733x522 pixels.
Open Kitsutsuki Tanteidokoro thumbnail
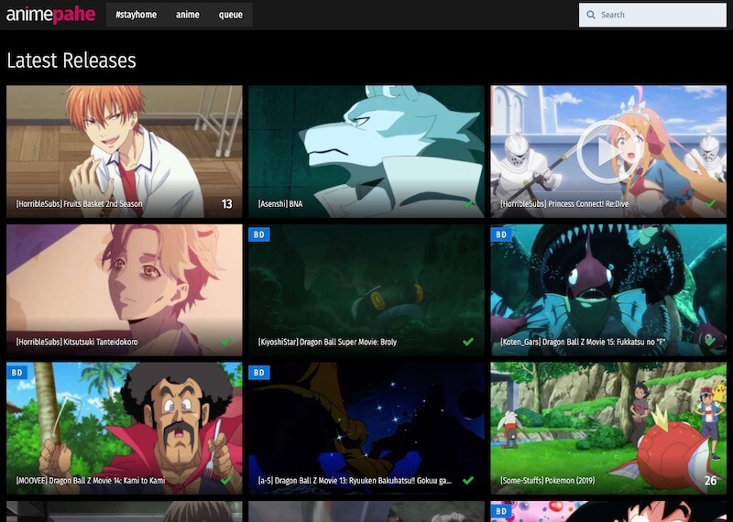[125, 289]
